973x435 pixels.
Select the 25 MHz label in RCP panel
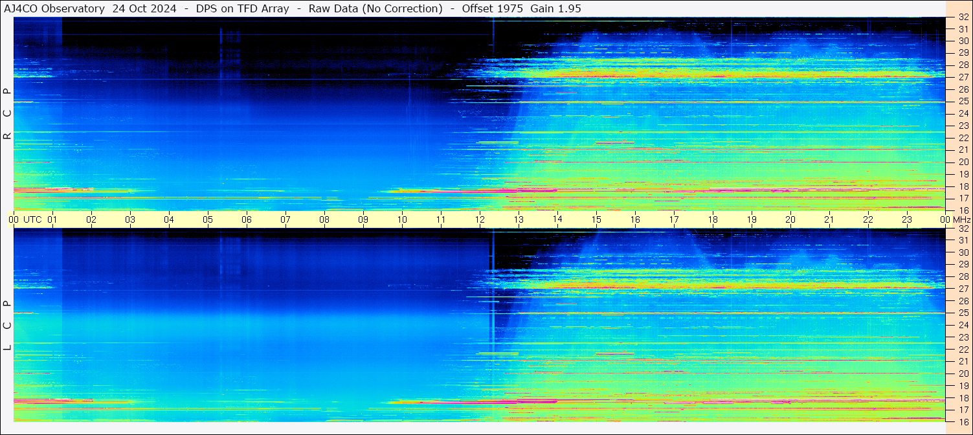coord(963,102)
